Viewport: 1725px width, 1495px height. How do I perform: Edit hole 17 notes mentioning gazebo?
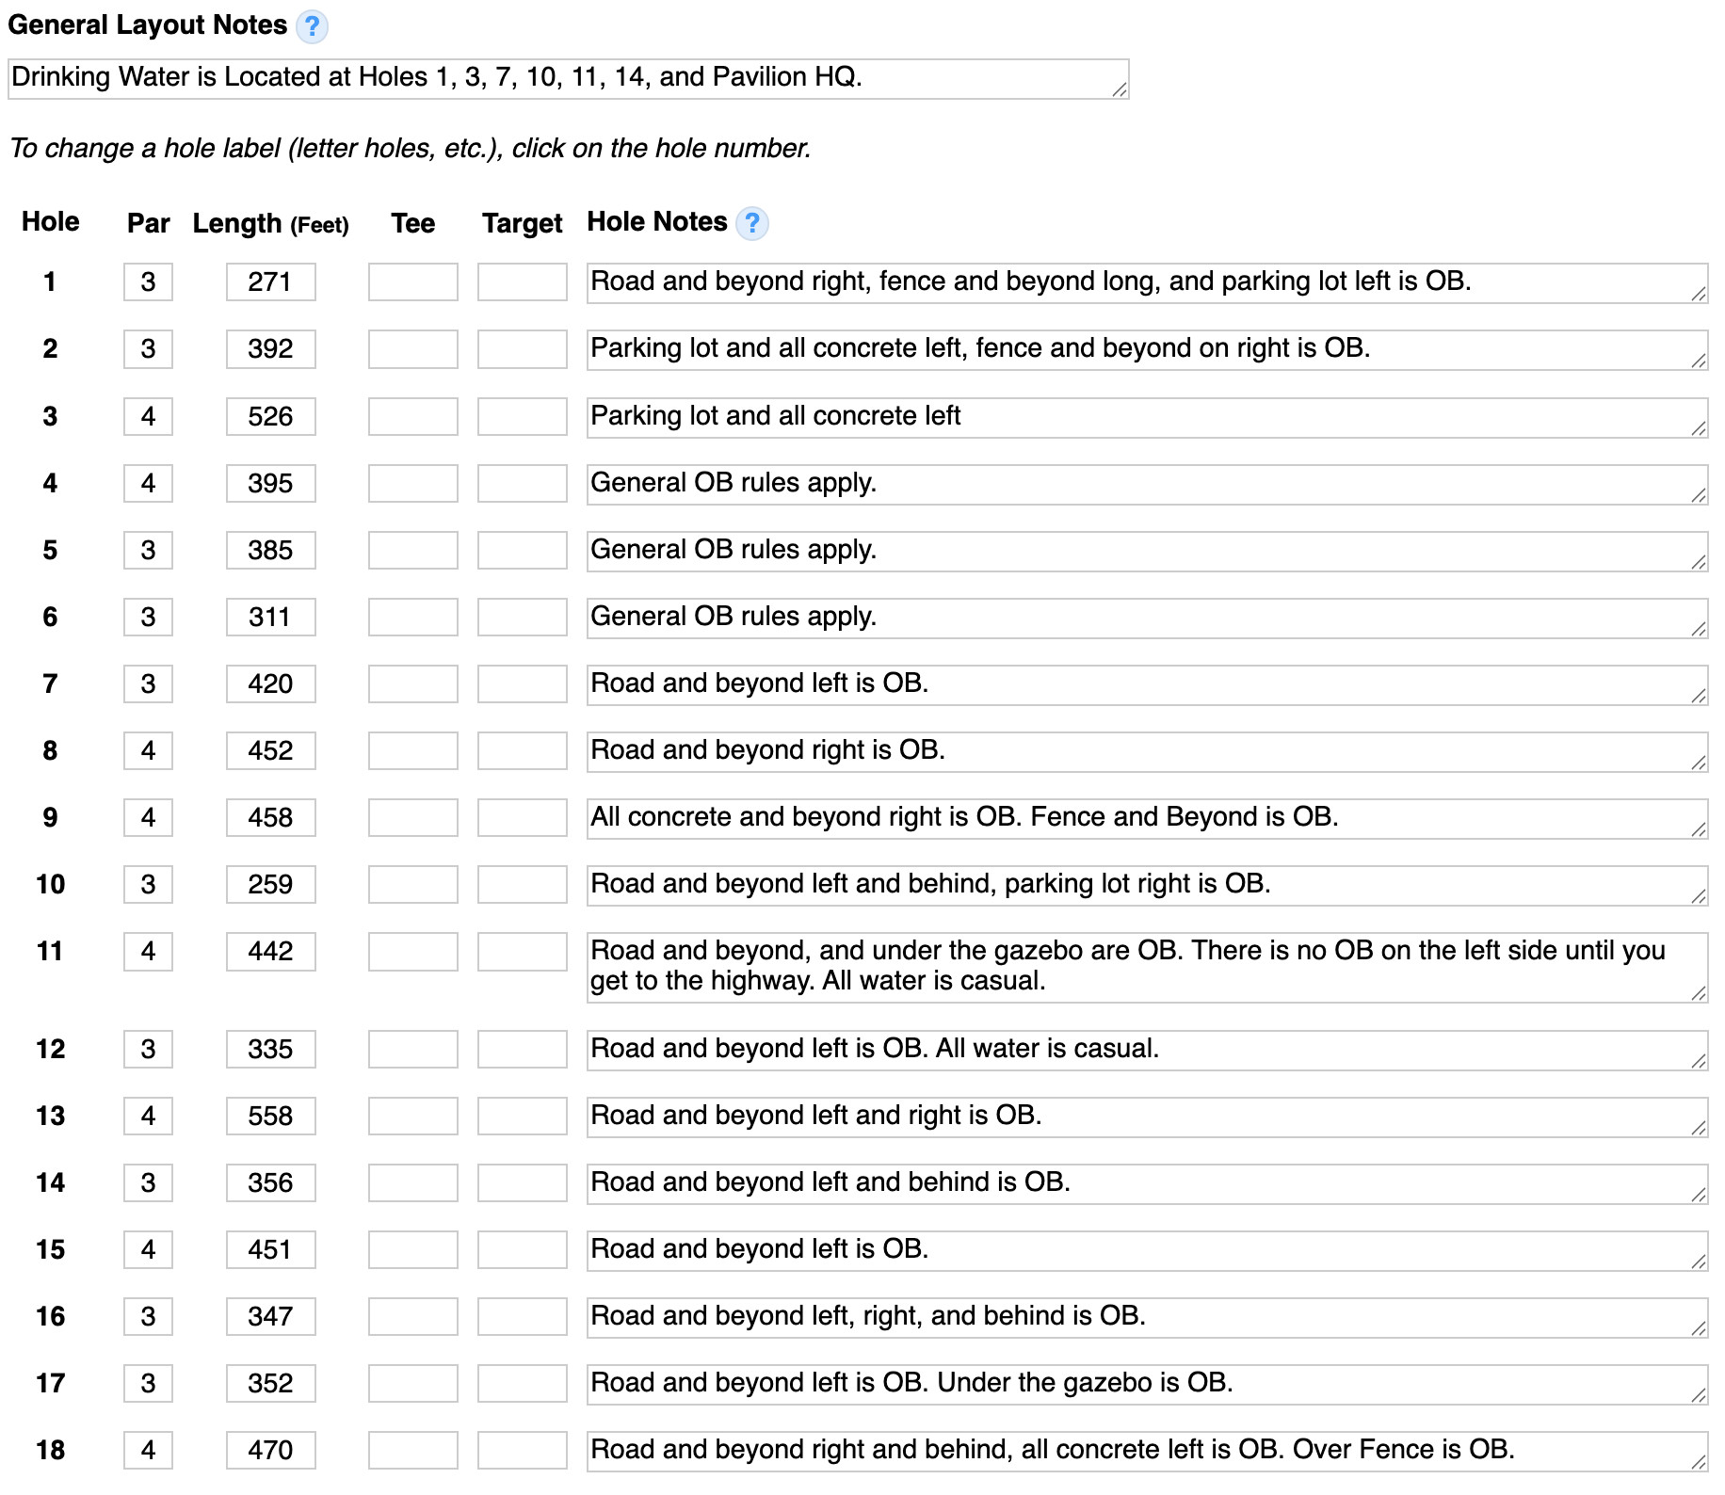(x=1147, y=1385)
